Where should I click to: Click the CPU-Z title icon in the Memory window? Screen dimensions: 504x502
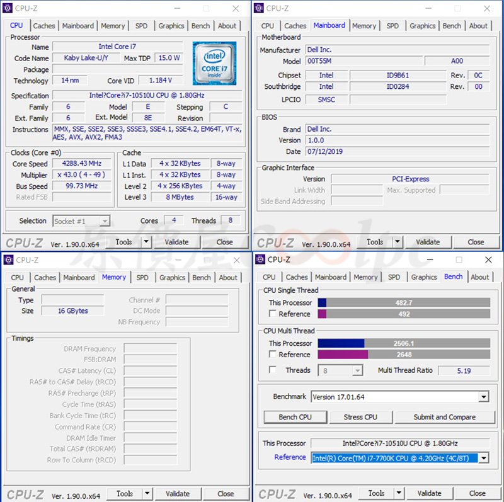point(8,260)
